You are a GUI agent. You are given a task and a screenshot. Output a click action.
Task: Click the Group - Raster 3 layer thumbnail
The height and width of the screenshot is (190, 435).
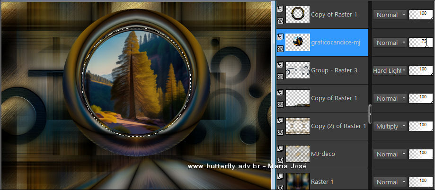coord(298,70)
